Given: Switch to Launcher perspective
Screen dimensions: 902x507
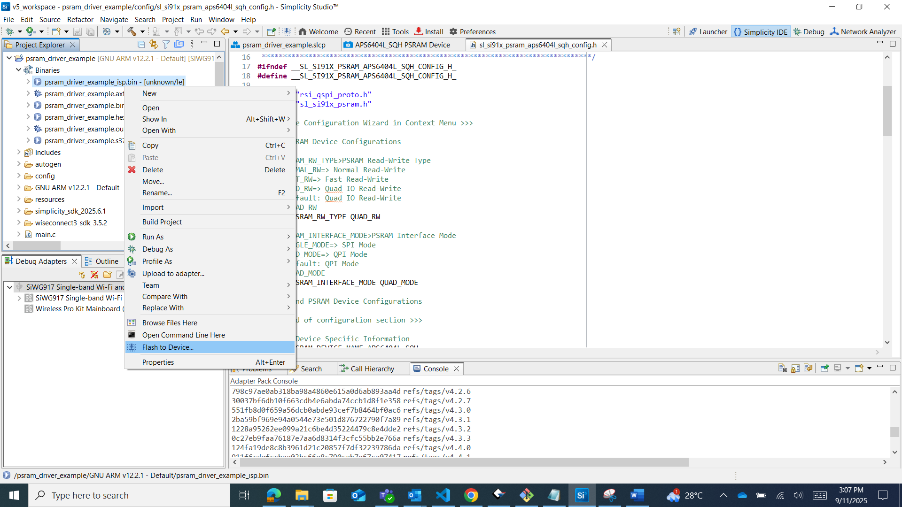Looking at the screenshot, I should click(x=708, y=31).
